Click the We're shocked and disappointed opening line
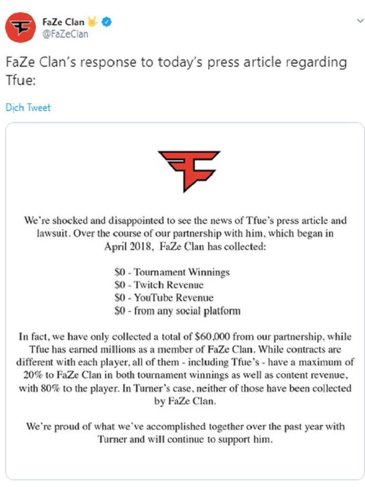Screen dimensions: 365x487 pyautogui.click(x=185, y=221)
